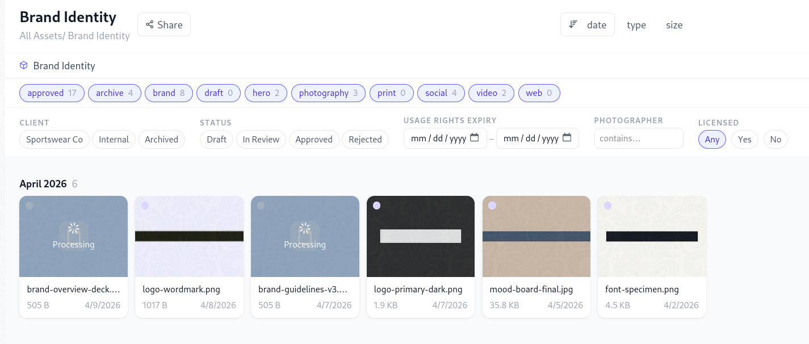Screen dimensions: 809x344
Task: Set Licensed filter to Any
Action: click(712, 139)
